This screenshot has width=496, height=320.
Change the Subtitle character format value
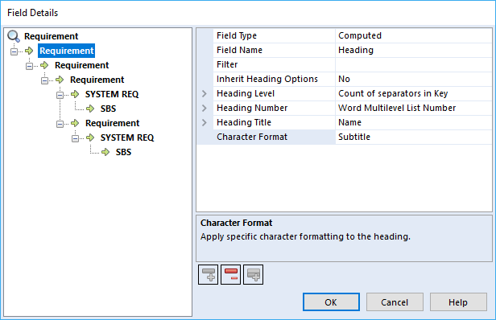pos(413,137)
